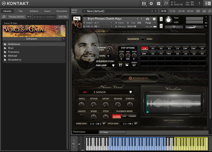Open Sequencer Flow FWD LOOP dropdown
This screenshot has height=152, width=212.
(105, 65)
